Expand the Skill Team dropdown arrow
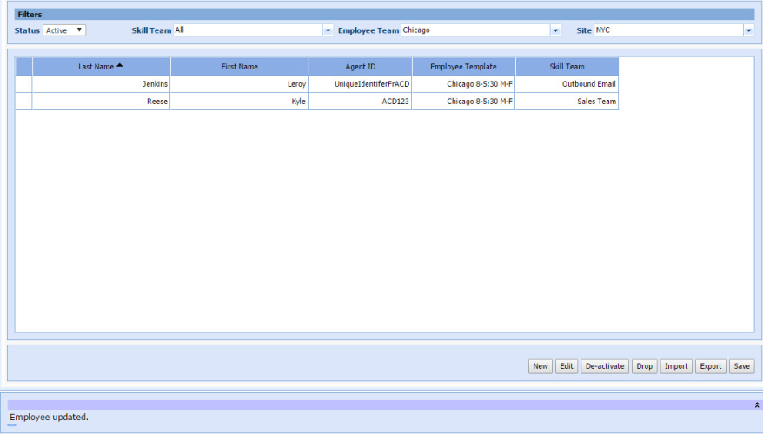 (328, 30)
